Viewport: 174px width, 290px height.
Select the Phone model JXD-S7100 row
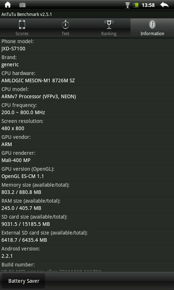coord(87,46)
